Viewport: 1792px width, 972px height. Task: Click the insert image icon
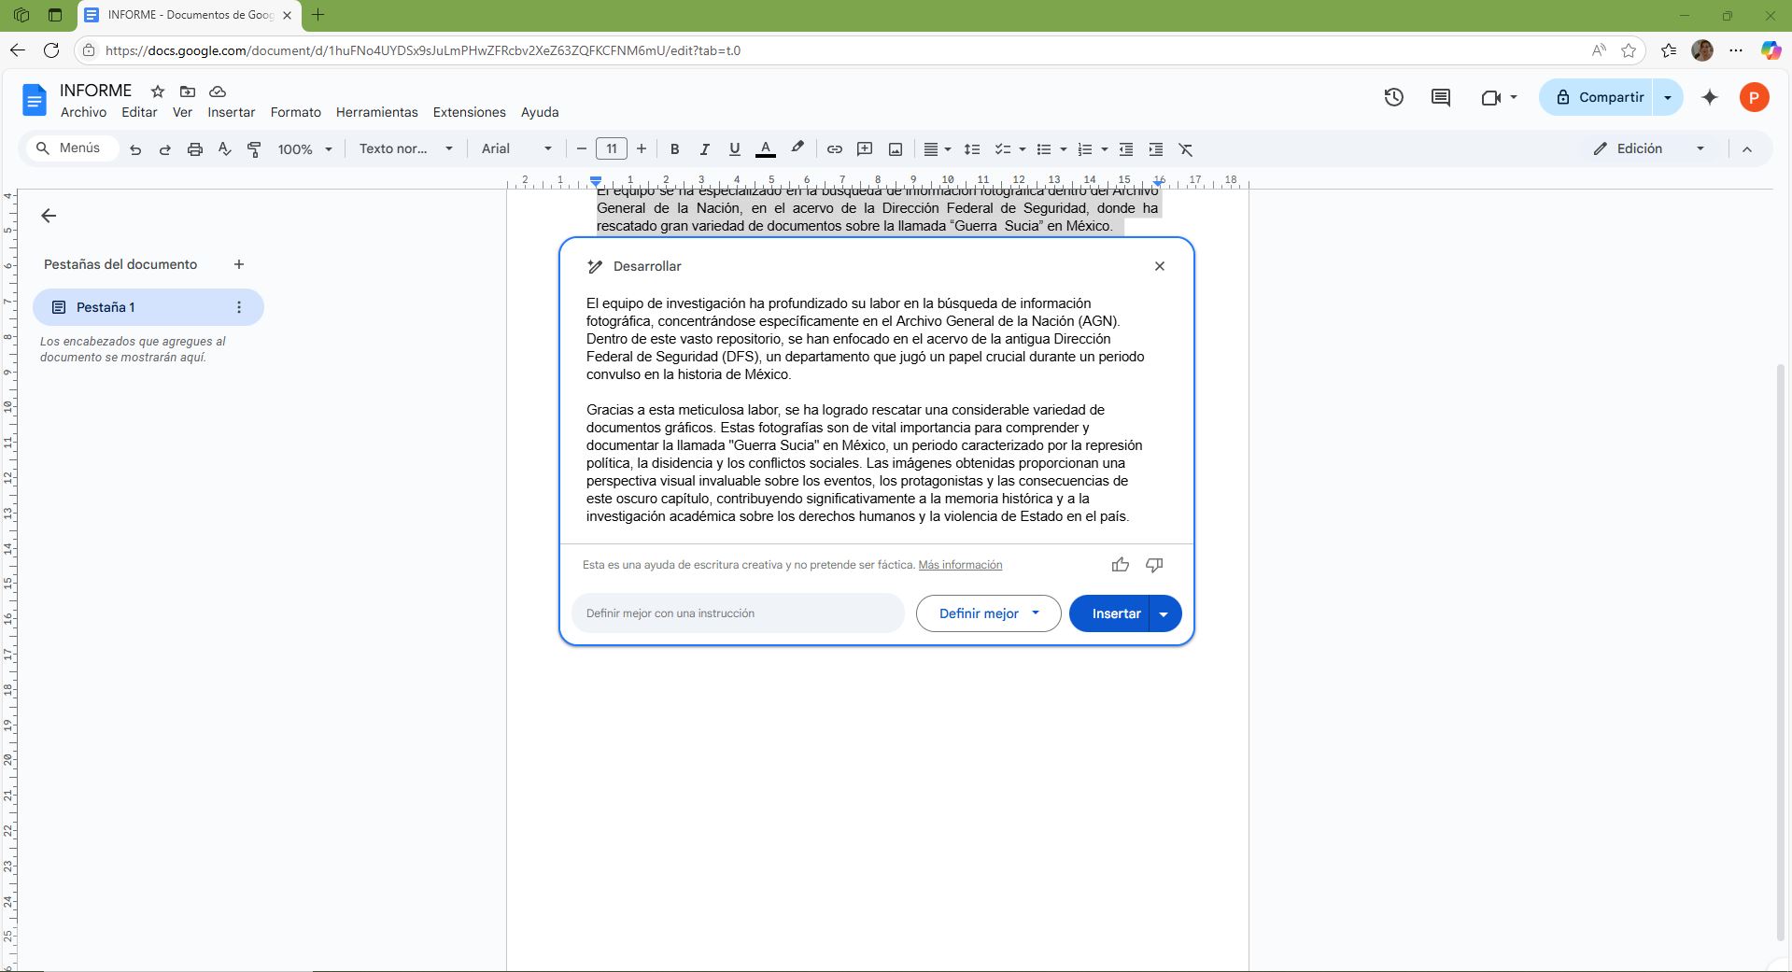895,149
